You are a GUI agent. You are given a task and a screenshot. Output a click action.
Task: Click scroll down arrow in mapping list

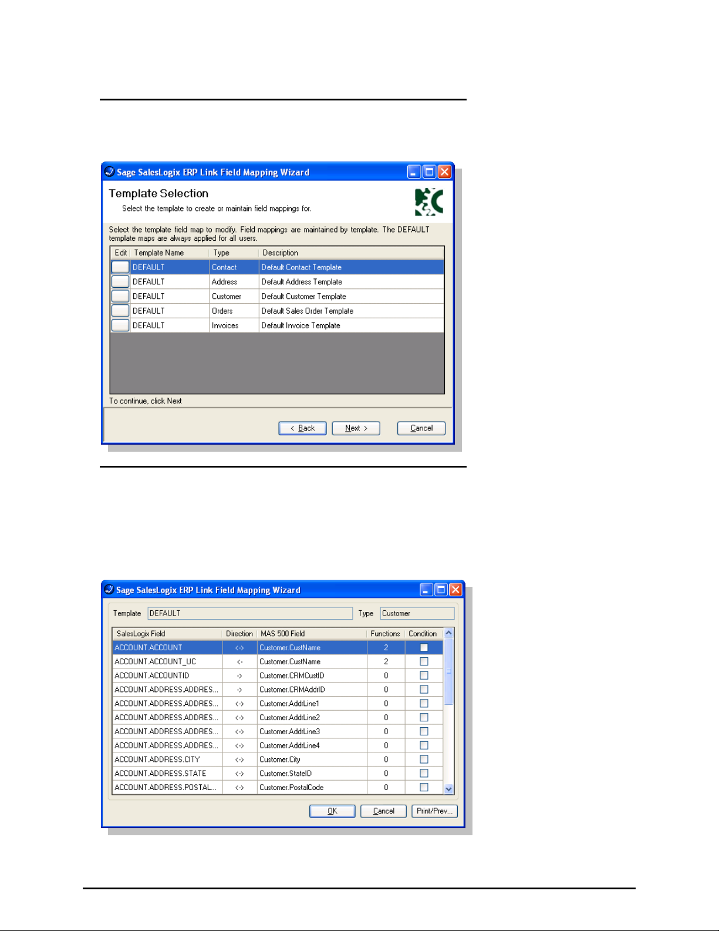tap(449, 789)
